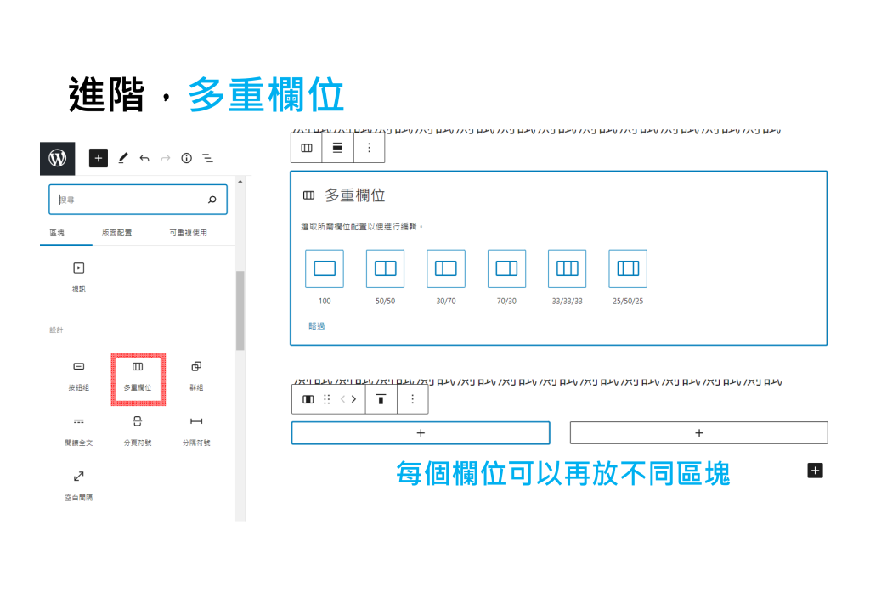Select the pencil edit tool
Image resolution: width=870 pixels, height=615 pixels.
click(x=122, y=158)
